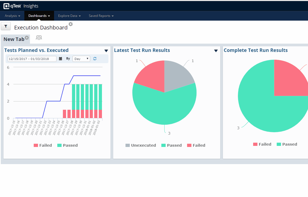Screen dimensions: 308x197
Task: Select the New Tab dashboard tab
Action: click(14, 39)
